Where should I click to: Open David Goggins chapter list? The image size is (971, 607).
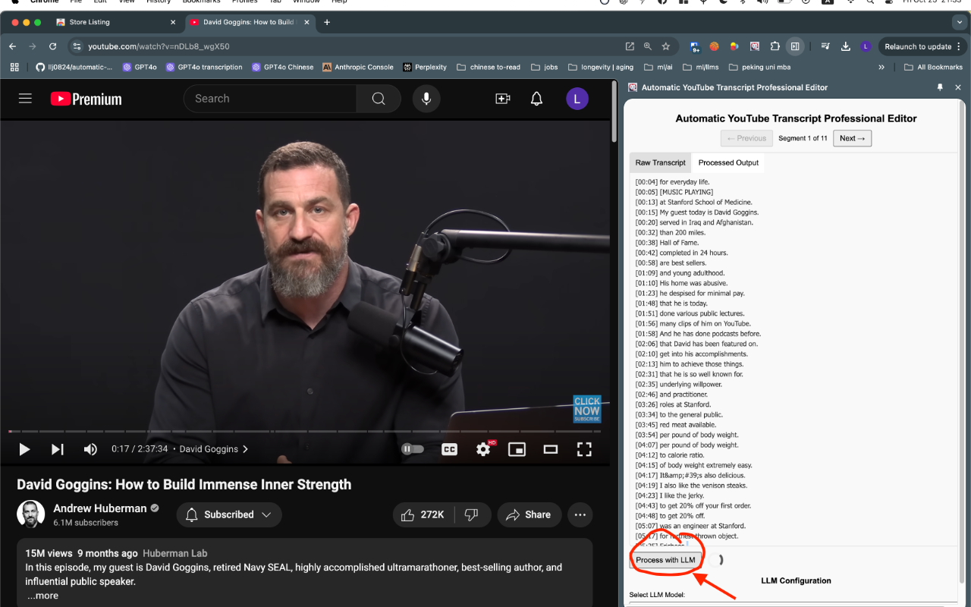click(x=214, y=449)
